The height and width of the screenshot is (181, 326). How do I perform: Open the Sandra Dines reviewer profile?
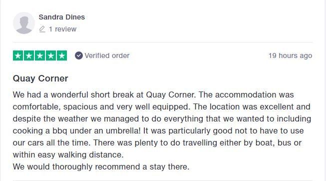[62, 17]
